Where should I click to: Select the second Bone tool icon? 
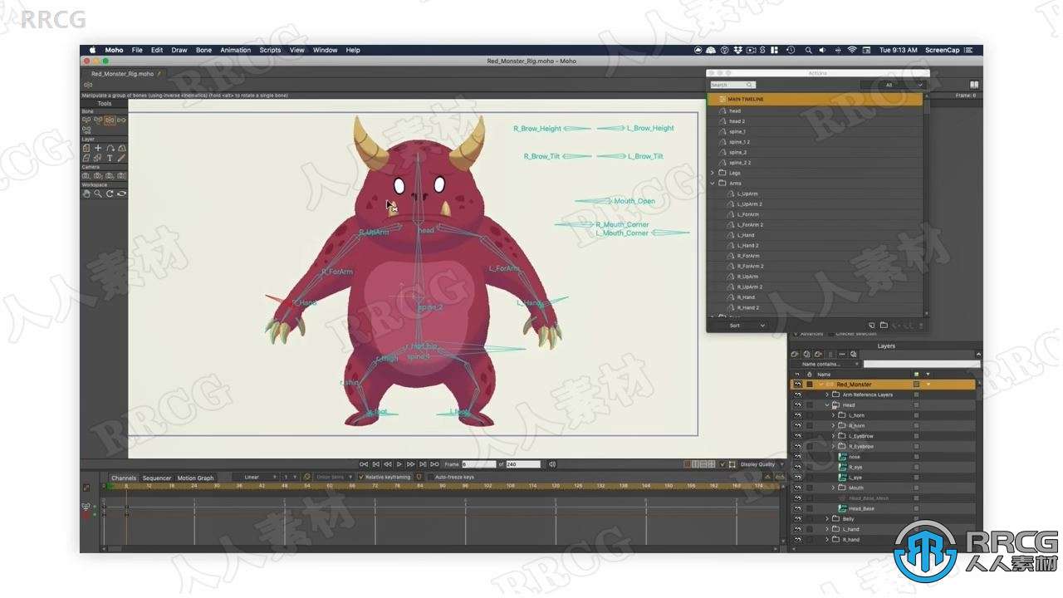tap(98, 120)
